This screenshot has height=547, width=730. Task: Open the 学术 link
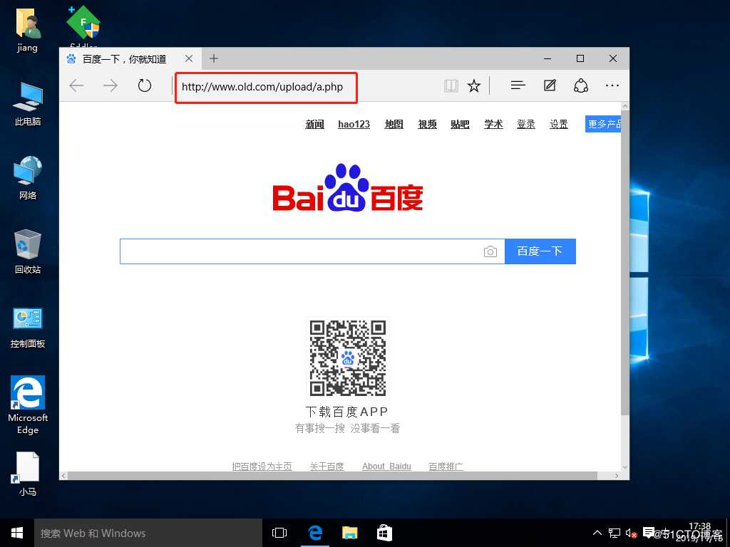coord(493,124)
